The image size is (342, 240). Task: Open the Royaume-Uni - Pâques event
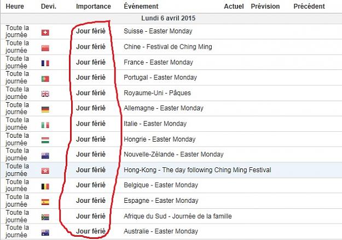[x=157, y=93]
